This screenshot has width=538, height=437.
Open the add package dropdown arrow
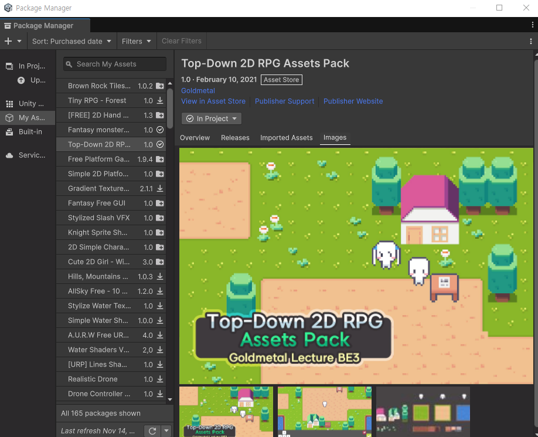point(19,41)
